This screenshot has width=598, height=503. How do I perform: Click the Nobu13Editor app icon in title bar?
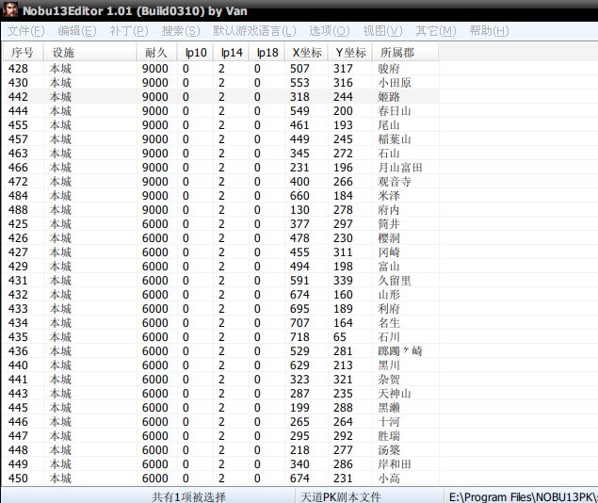[10, 9]
